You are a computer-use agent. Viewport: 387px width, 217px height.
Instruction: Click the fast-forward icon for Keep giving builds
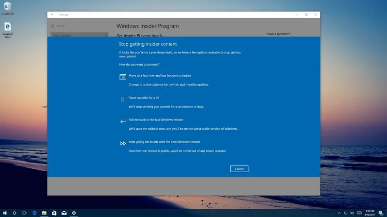coord(123,143)
